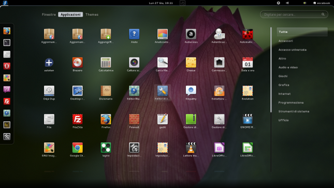Open Analizzatore di utilizzo del disco
Image resolution: width=334 pixels, height=188 pixels.
pyautogui.click(x=162, y=34)
